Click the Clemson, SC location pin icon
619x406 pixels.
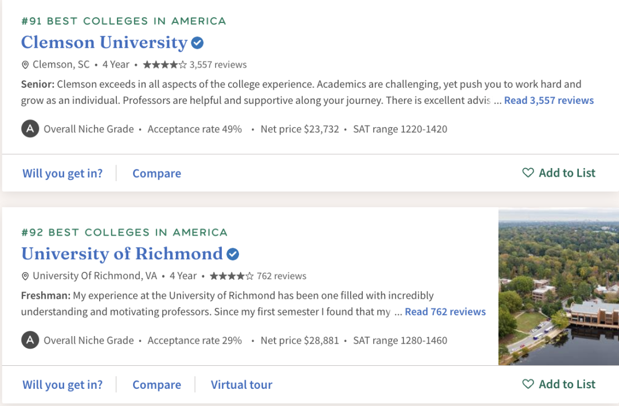pyautogui.click(x=25, y=65)
